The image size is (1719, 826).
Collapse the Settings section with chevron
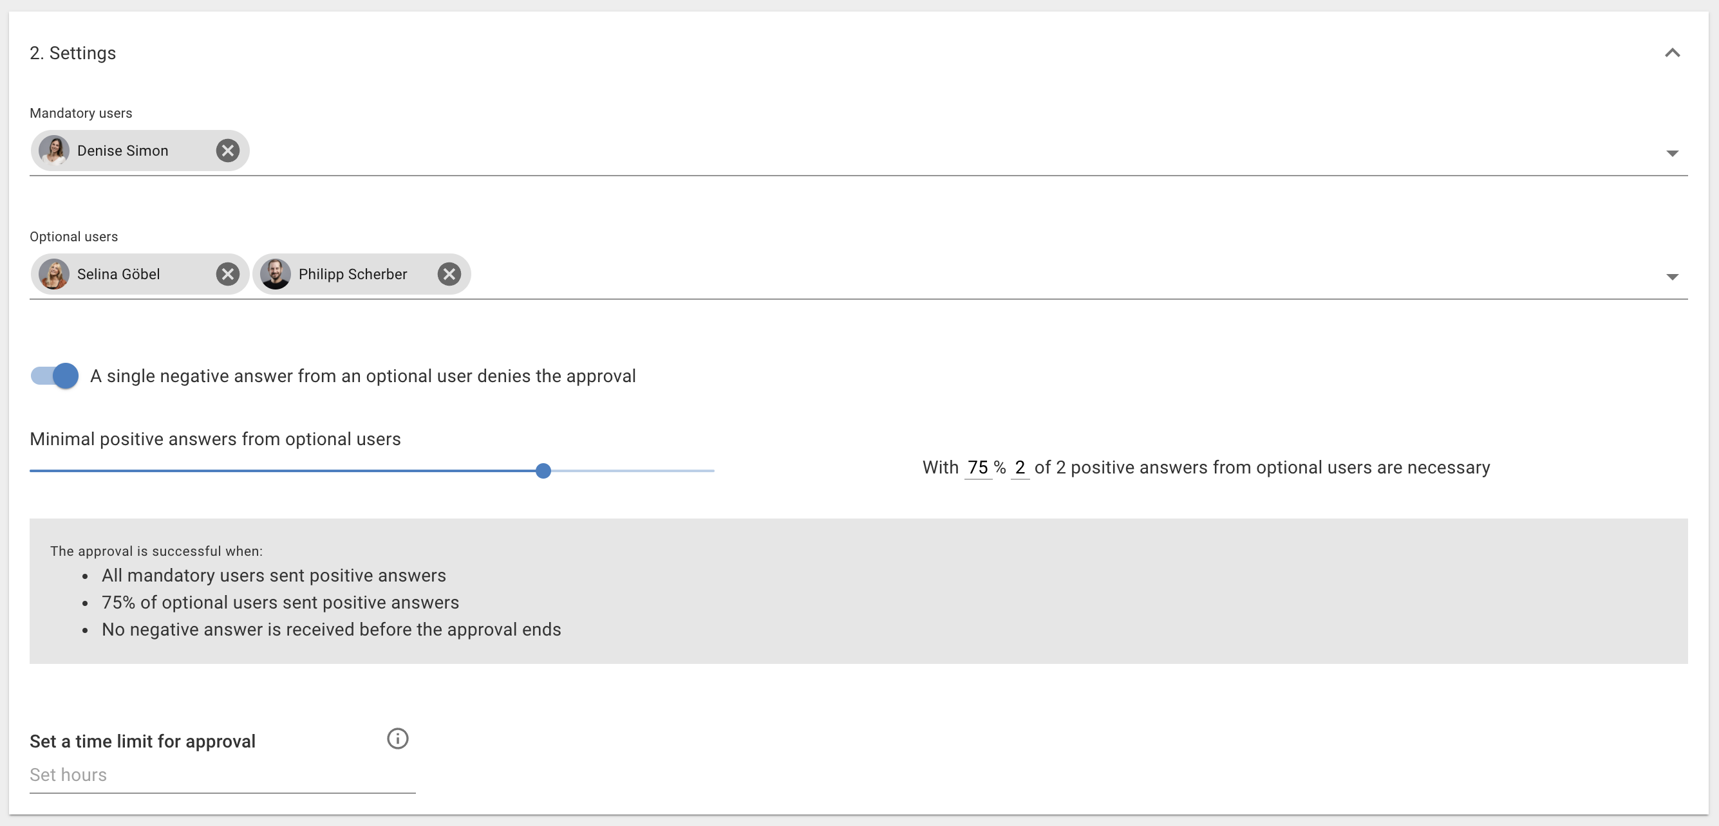pos(1671,53)
